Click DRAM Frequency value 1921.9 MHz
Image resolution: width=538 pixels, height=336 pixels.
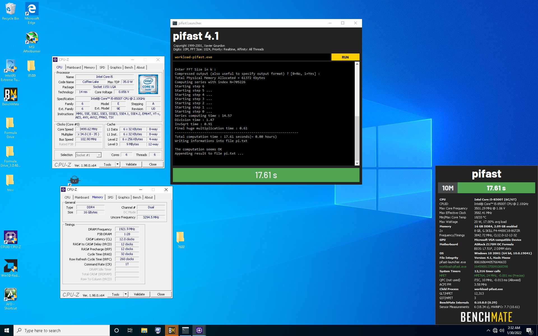[127, 229]
